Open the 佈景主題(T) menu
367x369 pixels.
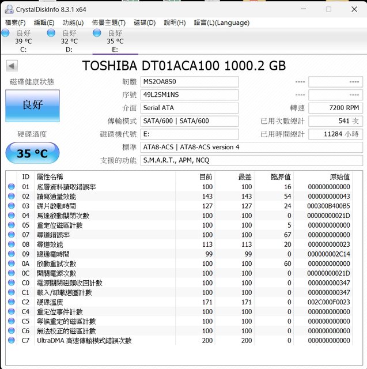click(x=109, y=22)
